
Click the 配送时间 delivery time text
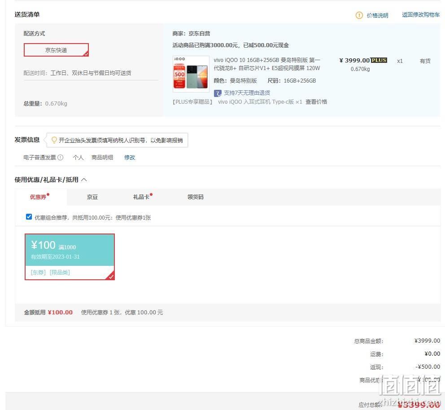pos(78,73)
